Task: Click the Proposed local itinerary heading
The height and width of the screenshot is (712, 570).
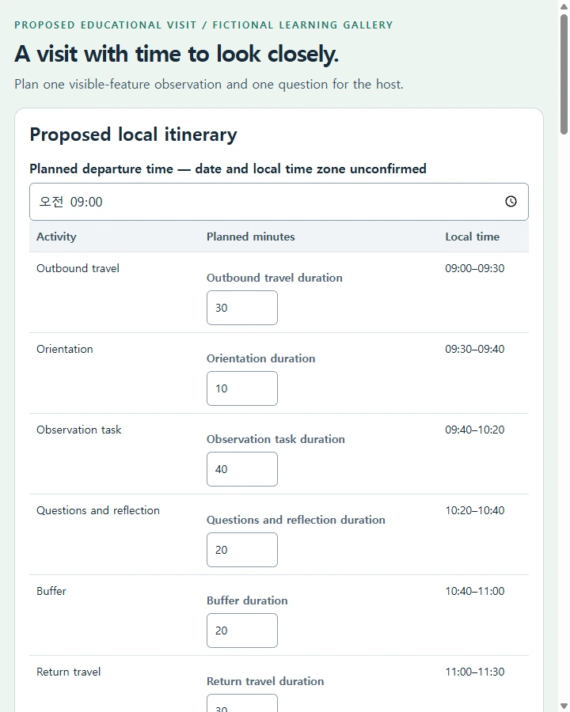Action: click(x=133, y=134)
